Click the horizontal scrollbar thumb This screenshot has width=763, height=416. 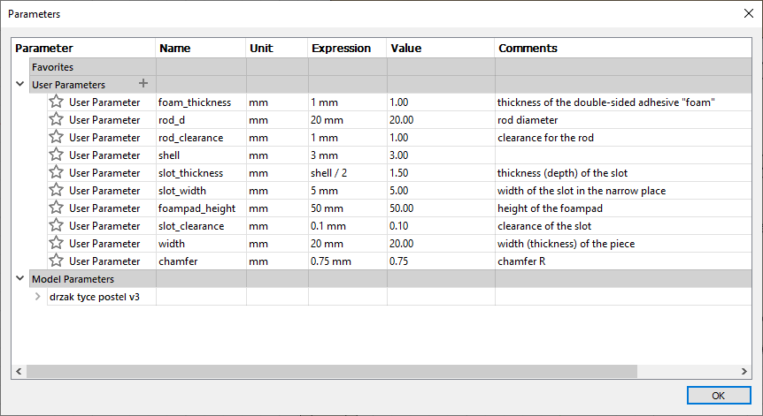(x=332, y=371)
